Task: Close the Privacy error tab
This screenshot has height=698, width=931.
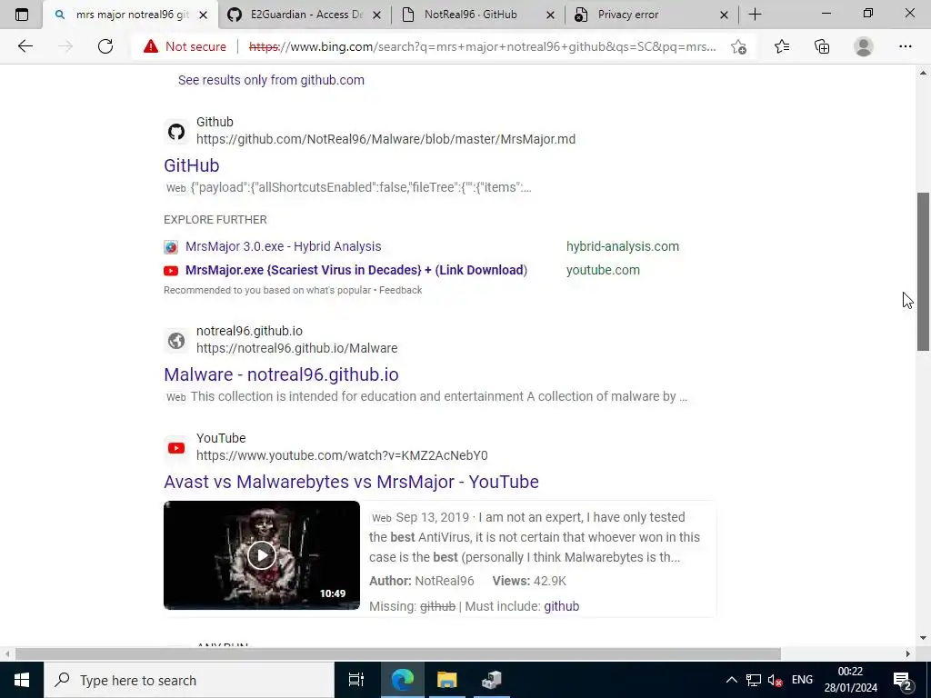Action: click(x=724, y=15)
